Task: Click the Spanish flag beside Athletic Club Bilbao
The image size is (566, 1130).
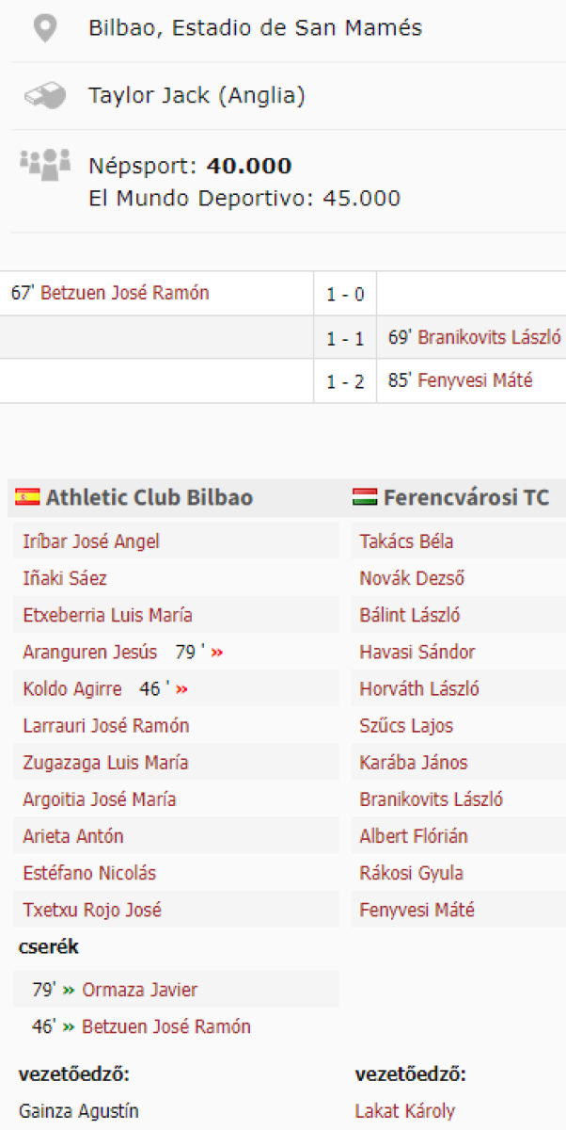Action: click(x=27, y=497)
